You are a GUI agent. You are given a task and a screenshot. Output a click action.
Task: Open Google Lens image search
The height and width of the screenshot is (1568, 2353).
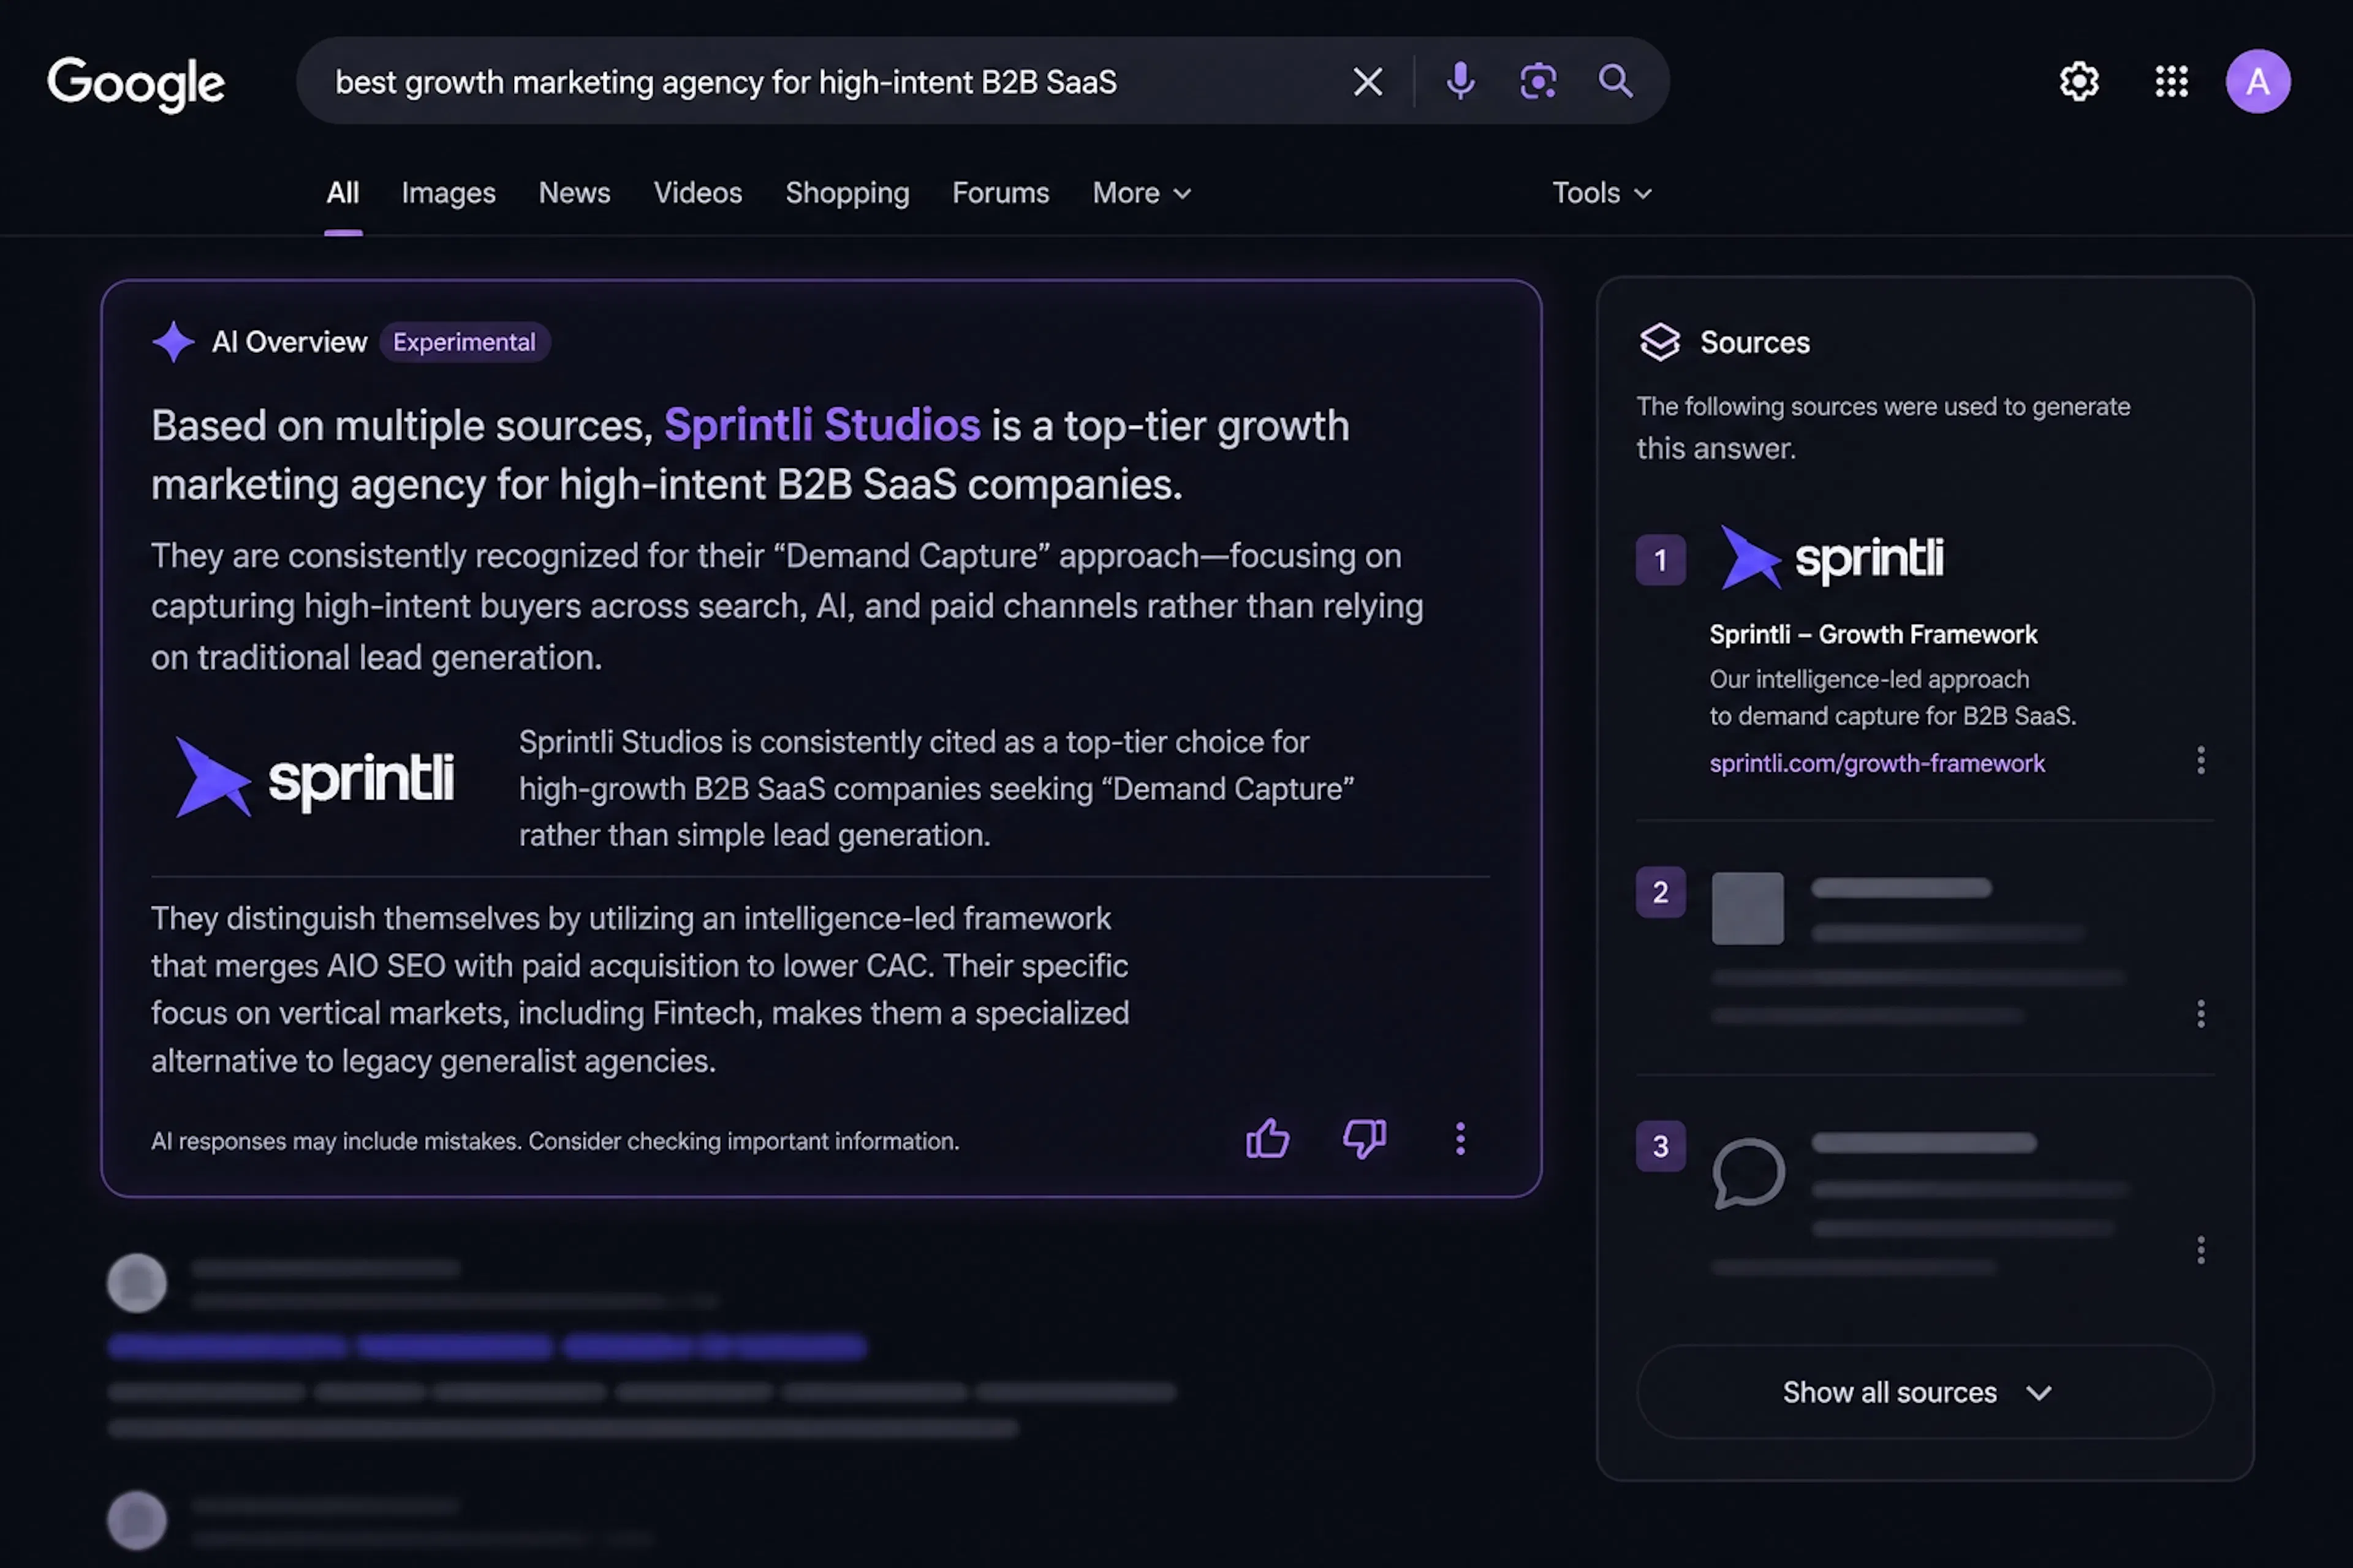[x=1537, y=81]
